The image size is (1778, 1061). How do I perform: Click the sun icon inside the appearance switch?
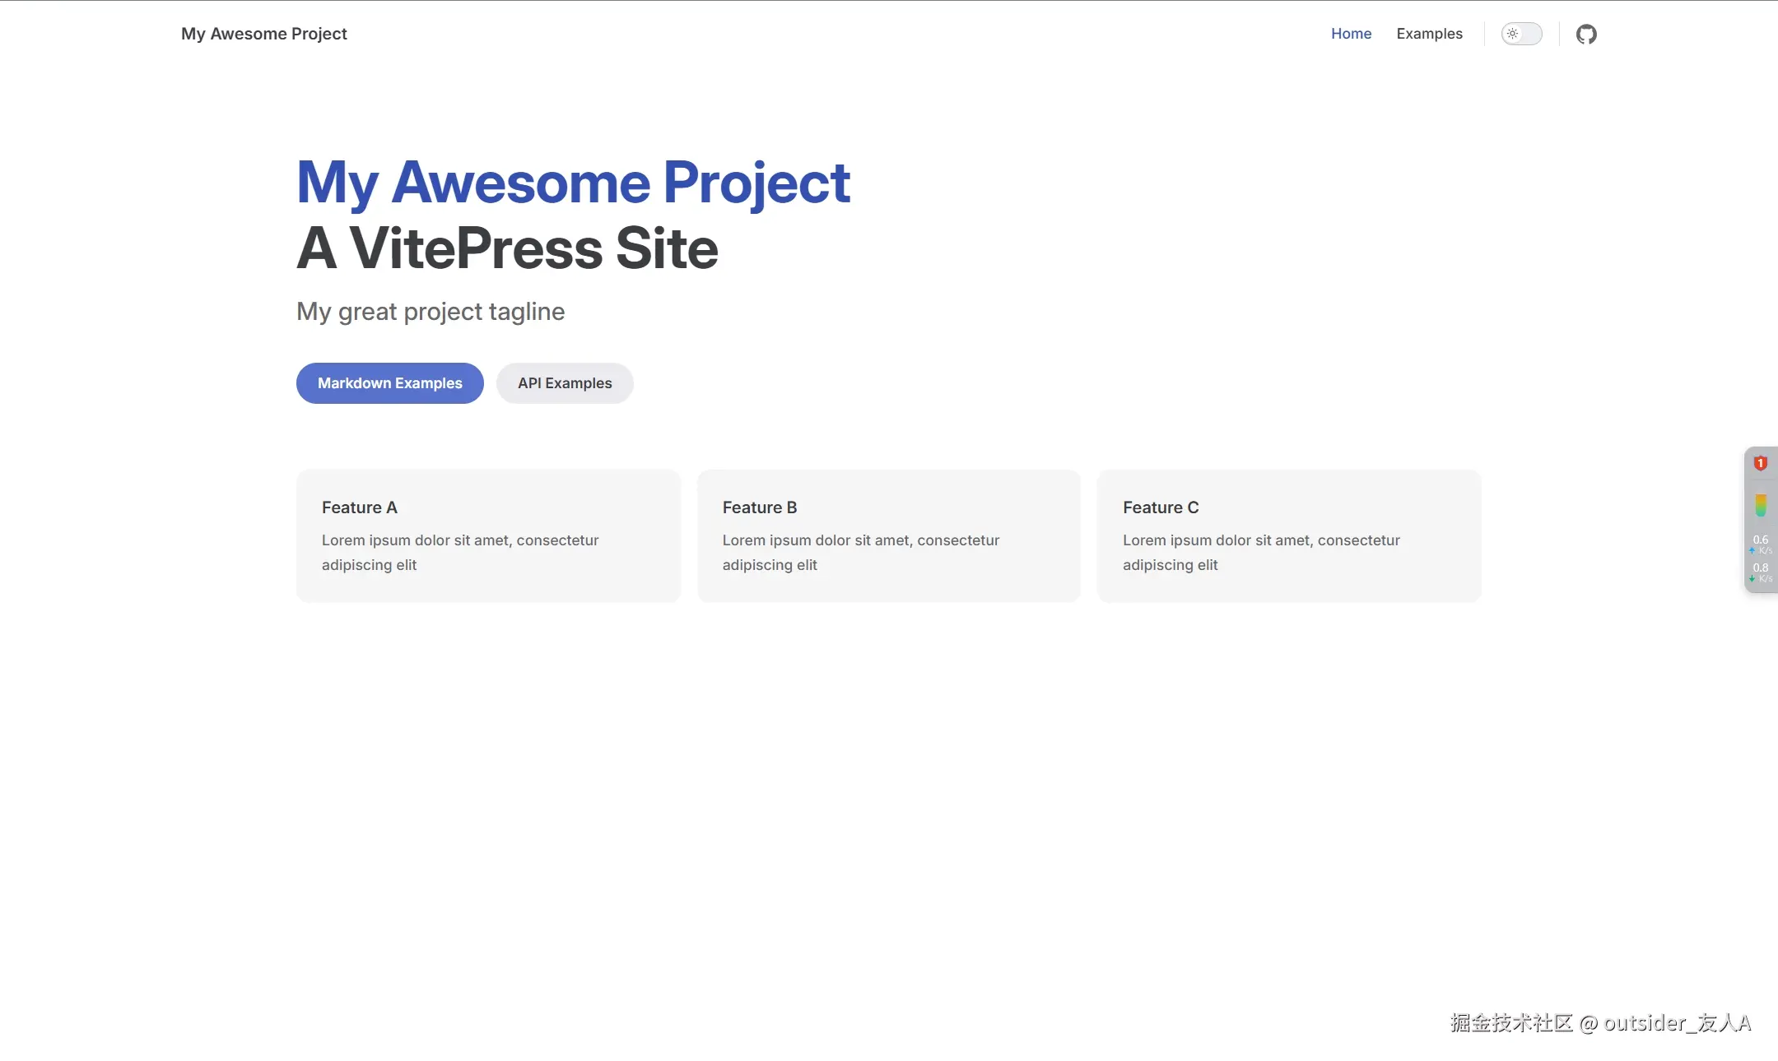point(1513,34)
